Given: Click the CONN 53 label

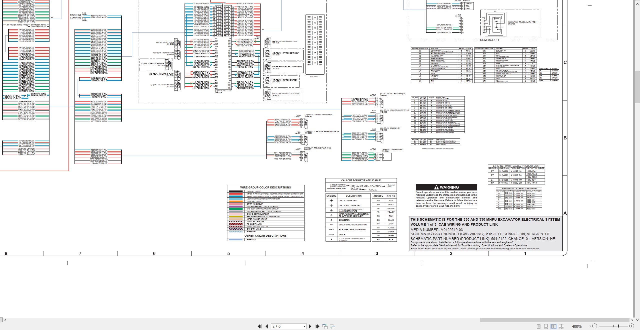Looking at the screenshot, I should point(75,18).
